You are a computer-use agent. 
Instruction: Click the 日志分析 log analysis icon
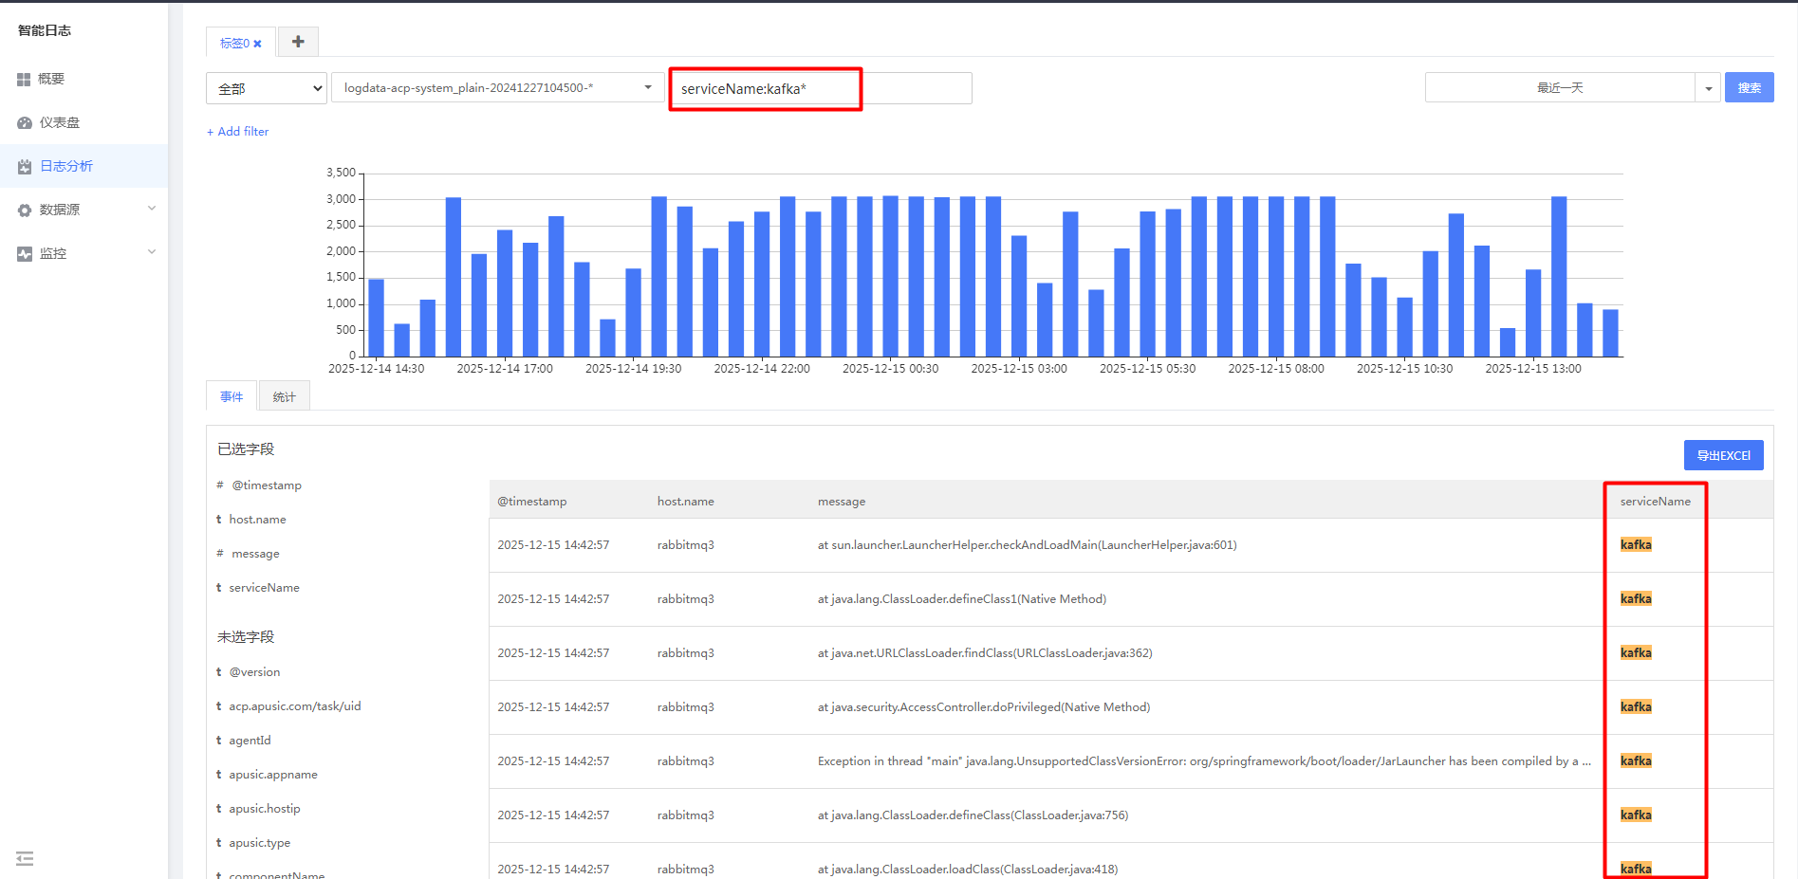point(24,166)
